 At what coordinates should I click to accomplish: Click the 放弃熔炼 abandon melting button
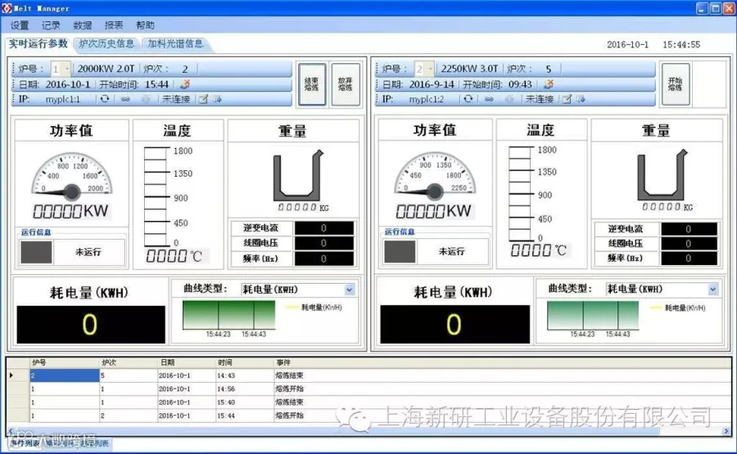346,84
